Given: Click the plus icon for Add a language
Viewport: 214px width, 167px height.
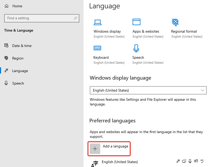Looking at the screenshot, I should [95, 149].
